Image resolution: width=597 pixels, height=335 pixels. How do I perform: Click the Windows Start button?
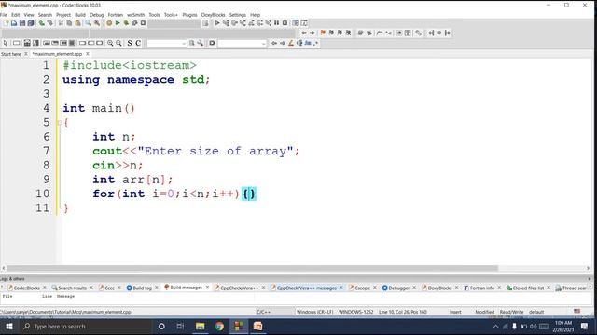coord(9,327)
